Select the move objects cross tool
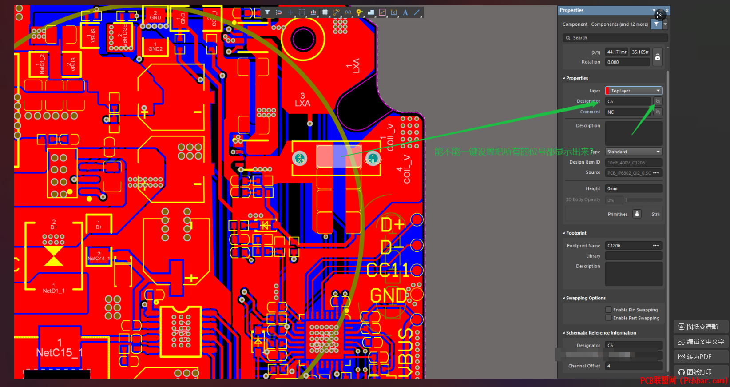 [x=290, y=12]
